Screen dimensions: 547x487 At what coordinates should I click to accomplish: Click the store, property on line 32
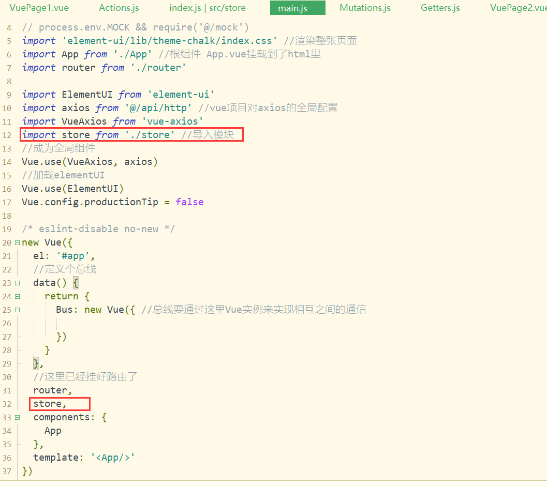50,404
